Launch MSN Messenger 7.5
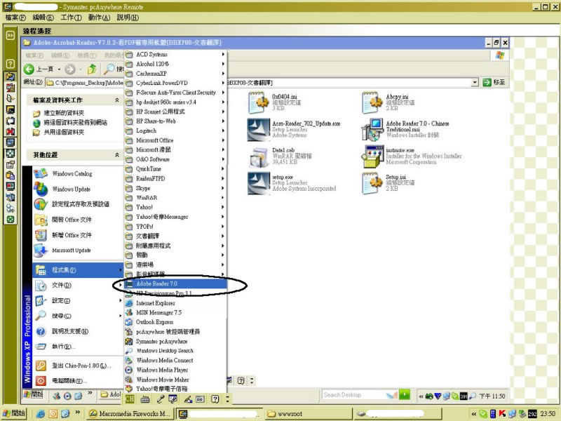 (x=175, y=312)
